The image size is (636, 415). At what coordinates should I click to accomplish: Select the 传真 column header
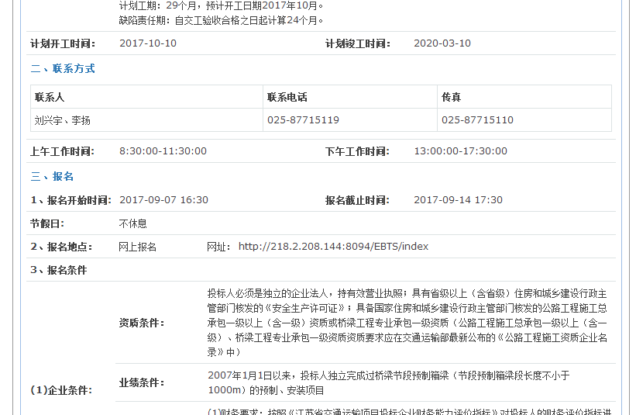[x=452, y=97]
